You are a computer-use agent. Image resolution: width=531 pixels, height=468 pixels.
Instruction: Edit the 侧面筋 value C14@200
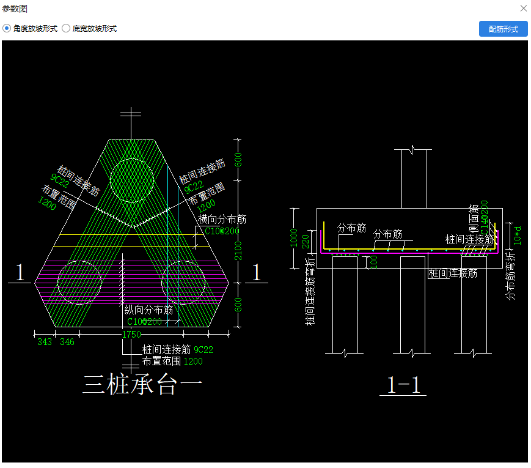pos(485,217)
